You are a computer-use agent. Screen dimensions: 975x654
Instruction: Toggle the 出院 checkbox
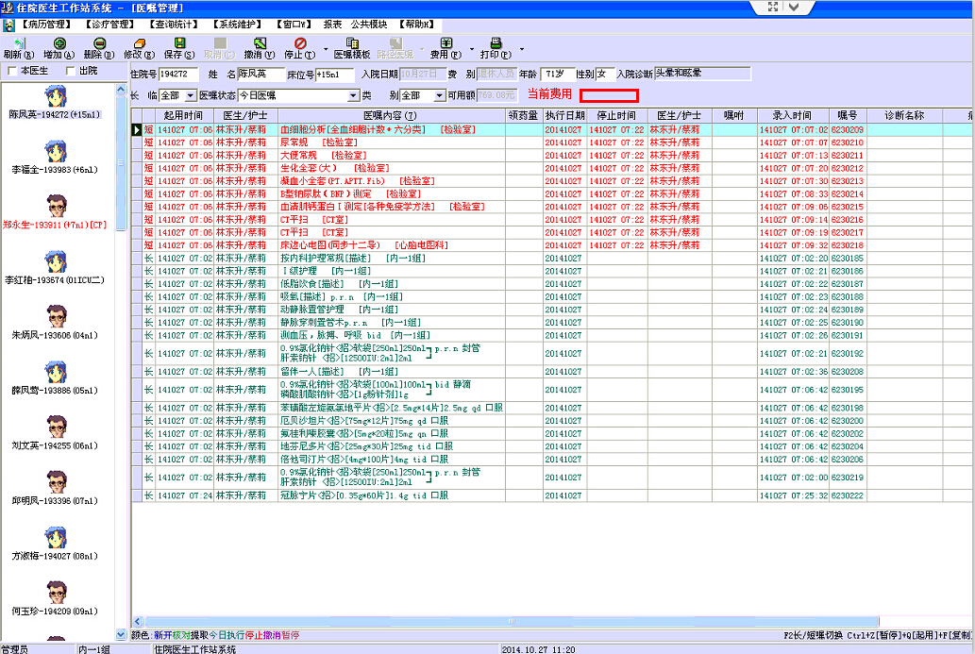(70, 71)
